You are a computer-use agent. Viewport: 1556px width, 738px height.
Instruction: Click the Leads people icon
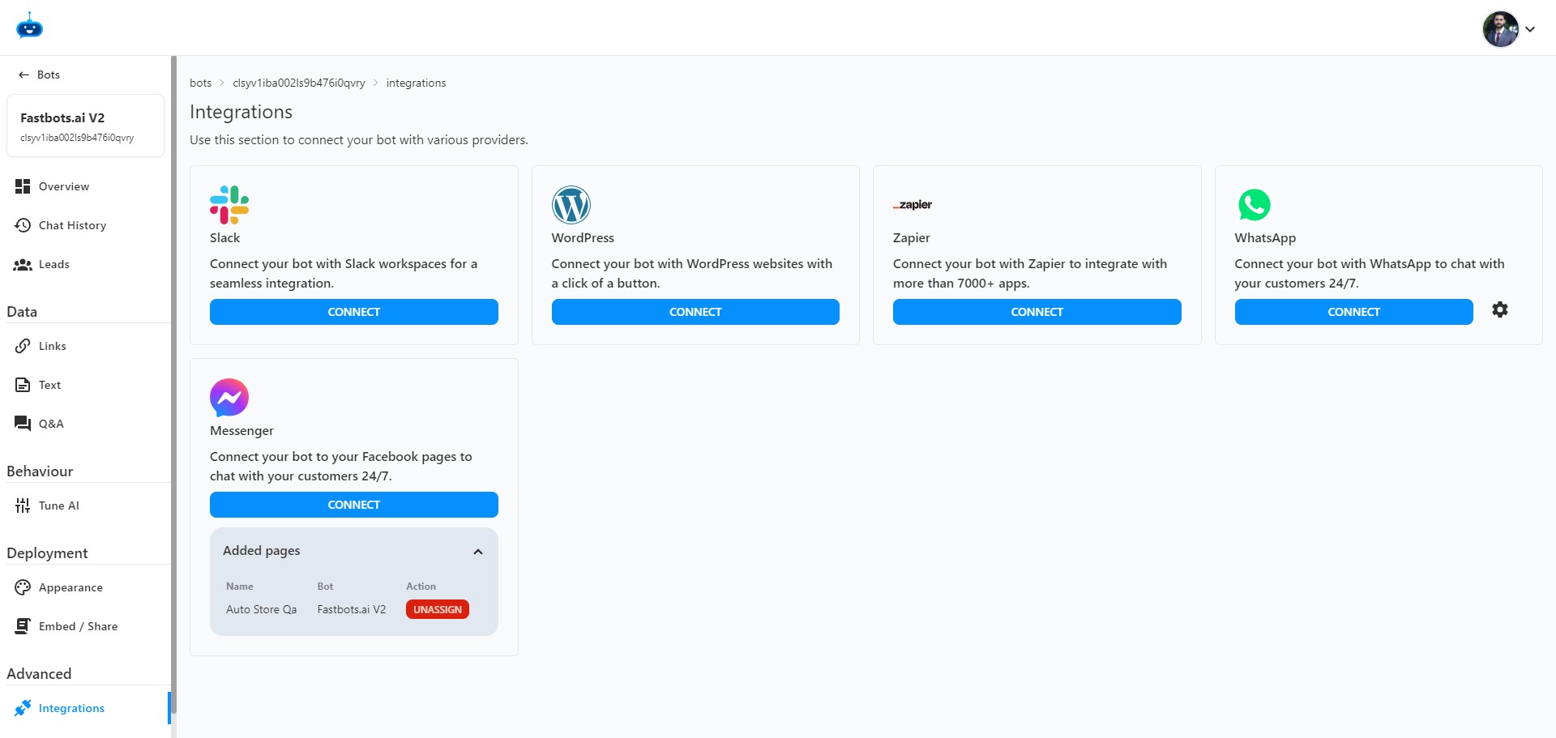coord(23,264)
